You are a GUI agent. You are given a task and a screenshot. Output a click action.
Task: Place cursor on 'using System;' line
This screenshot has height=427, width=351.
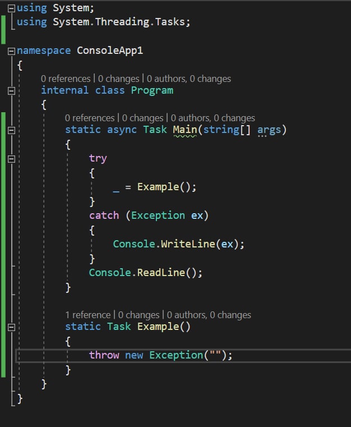click(56, 8)
